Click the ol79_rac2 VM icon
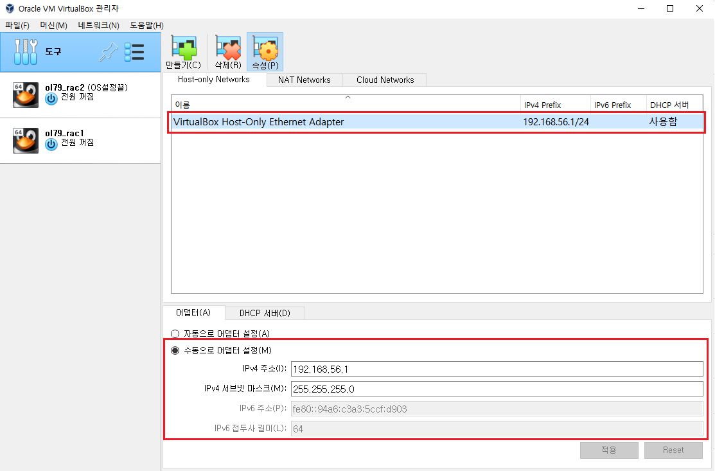715x471 pixels. (x=26, y=95)
